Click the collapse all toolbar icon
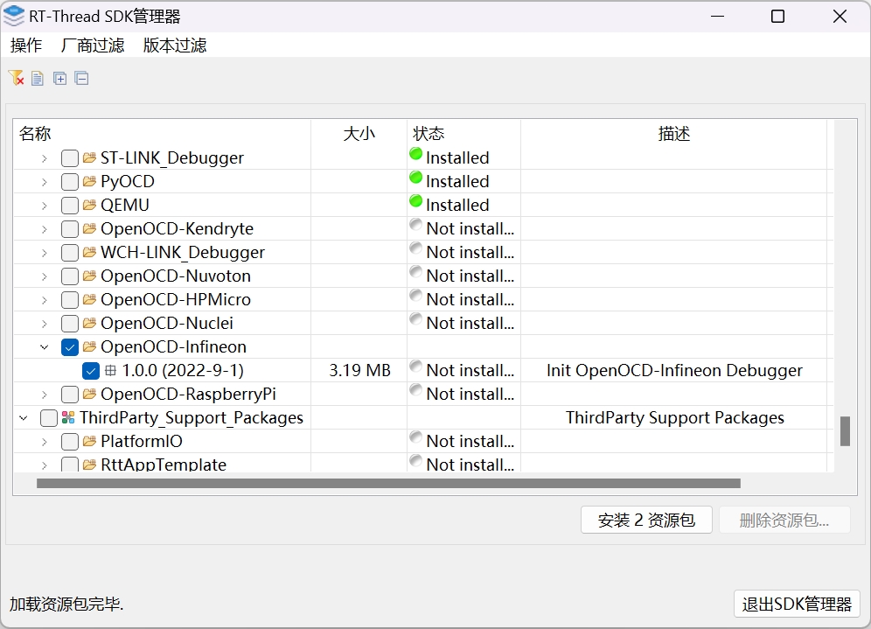The height and width of the screenshot is (629, 871). [x=81, y=79]
